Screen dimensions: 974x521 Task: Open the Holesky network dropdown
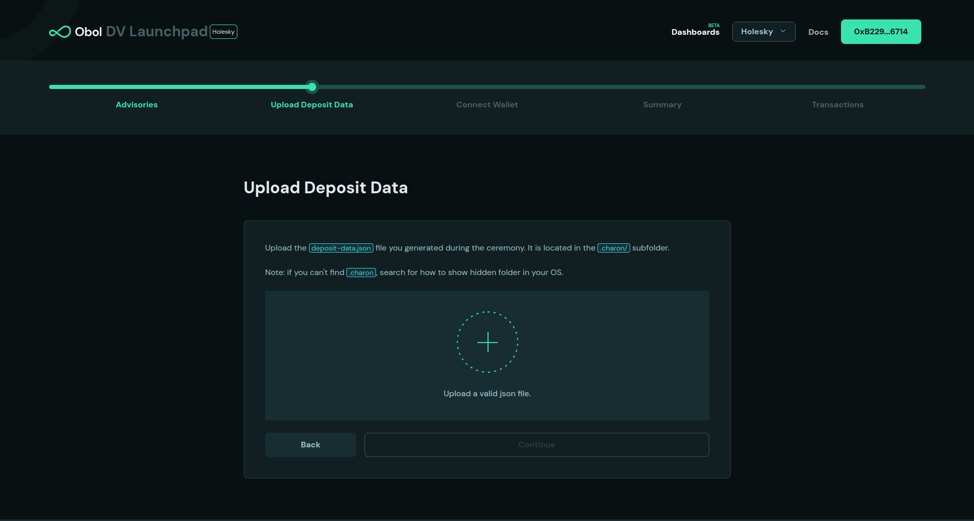[x=763, y=32]
